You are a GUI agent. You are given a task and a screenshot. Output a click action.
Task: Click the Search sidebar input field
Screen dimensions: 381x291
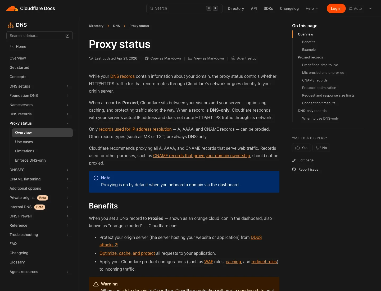(39, 36)
